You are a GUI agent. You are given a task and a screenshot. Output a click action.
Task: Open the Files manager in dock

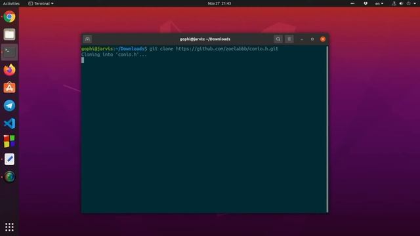9,34
